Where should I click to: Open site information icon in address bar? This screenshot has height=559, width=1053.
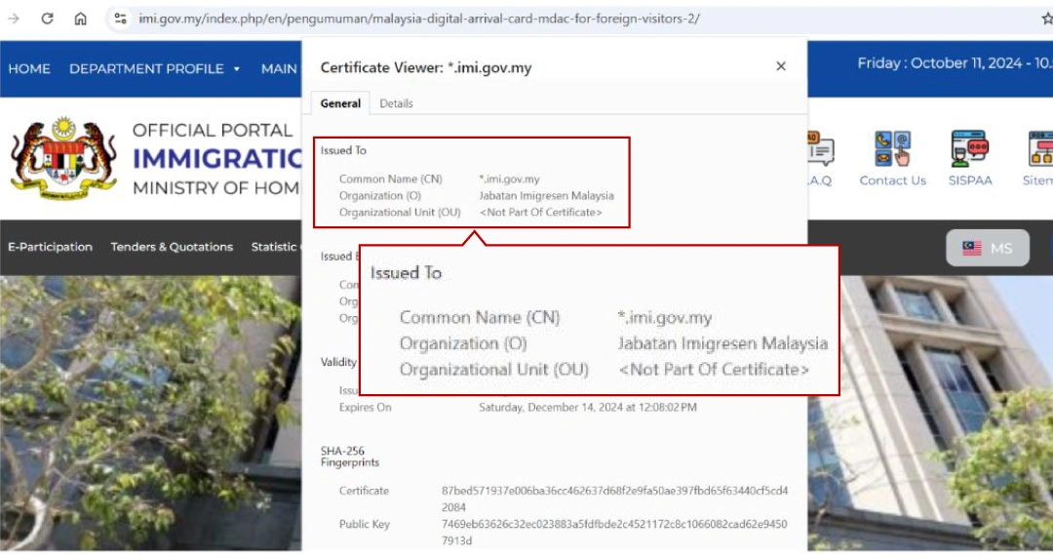(120, 19)
